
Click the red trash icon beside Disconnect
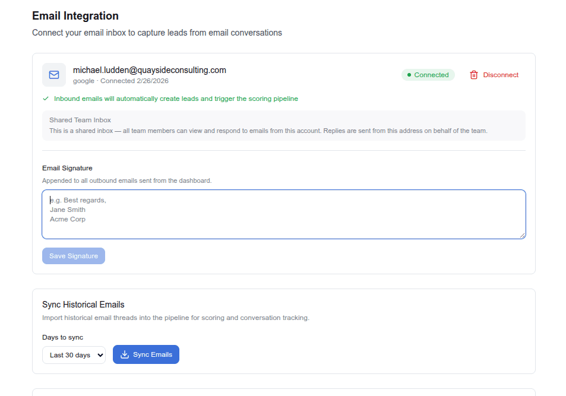(473, 75)
